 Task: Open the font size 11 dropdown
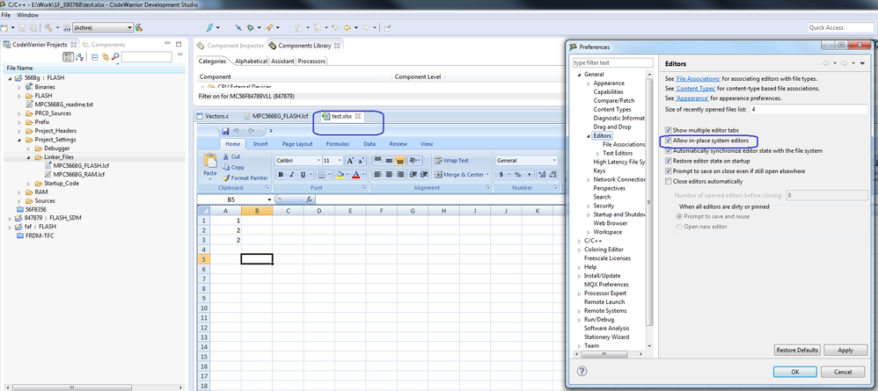pos(340,161)
